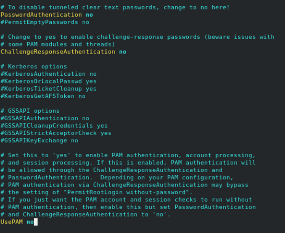Place cursor on #PermitEmptyPasswords line
This screenshot has height=233, width=285.
(x=45, y=22)
